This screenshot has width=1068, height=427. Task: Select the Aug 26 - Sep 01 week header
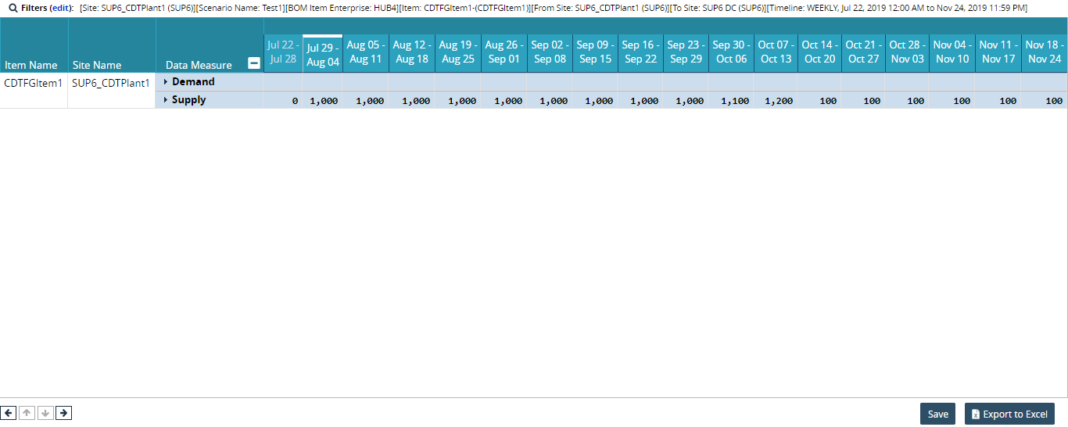click(504, 52)
